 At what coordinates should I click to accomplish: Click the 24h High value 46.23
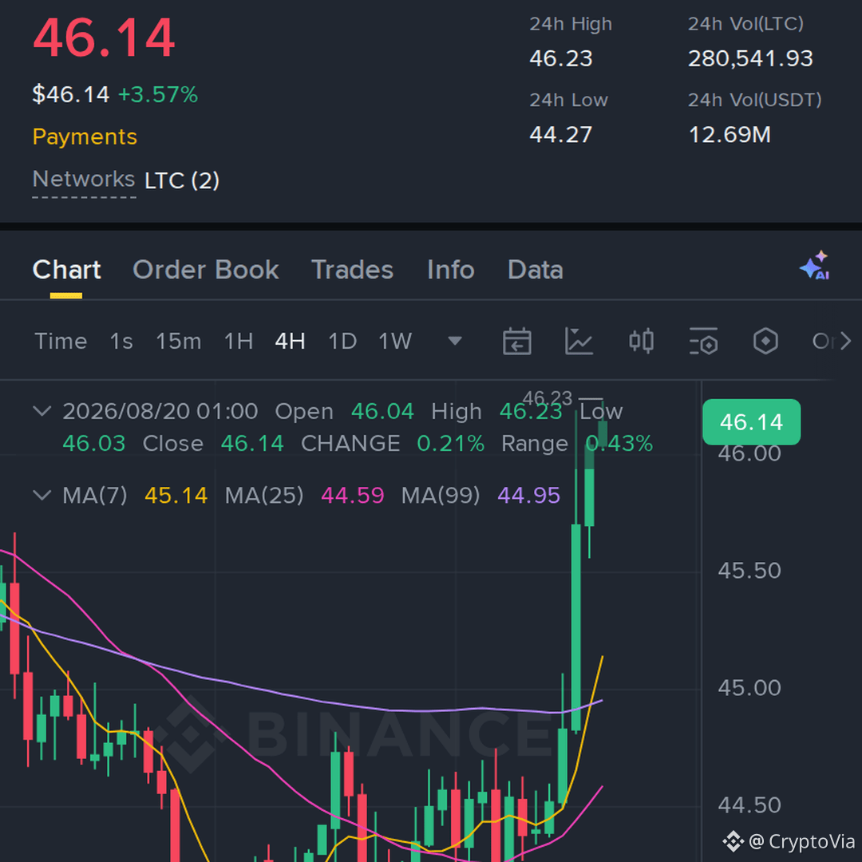(x=561, y=58)
